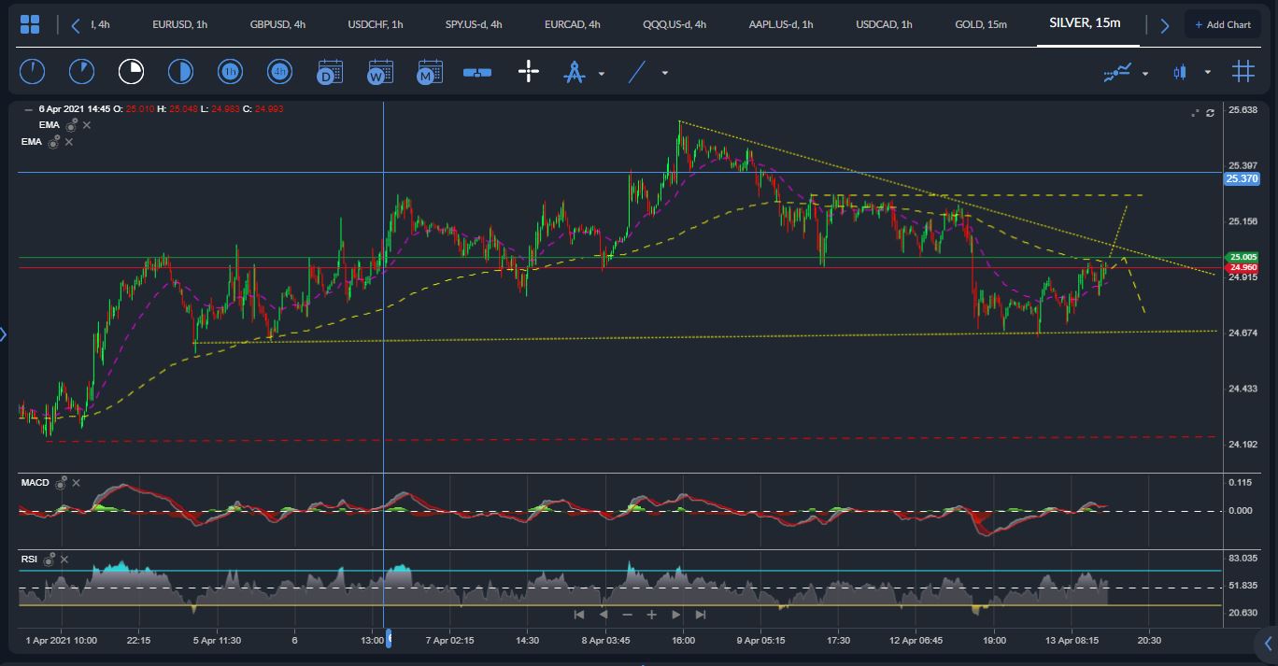The height and width of the screenshot is (666, 1278).
Task: Jump to the chart's latest bar
Action: click(x=701, y=615)
